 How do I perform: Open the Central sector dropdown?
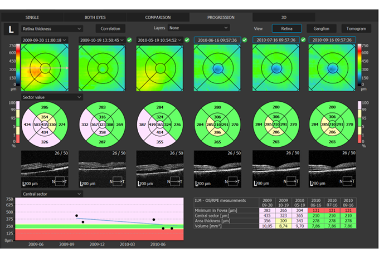point(51,193)
